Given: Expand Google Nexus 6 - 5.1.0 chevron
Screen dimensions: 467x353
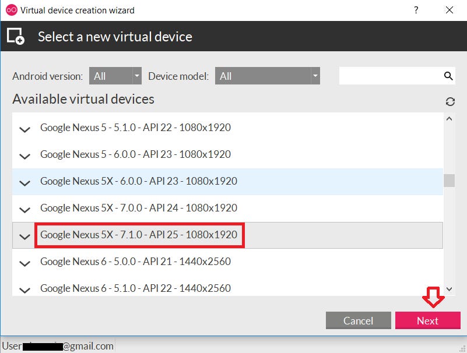Looking at the screenshot, I should coord(24,290).
